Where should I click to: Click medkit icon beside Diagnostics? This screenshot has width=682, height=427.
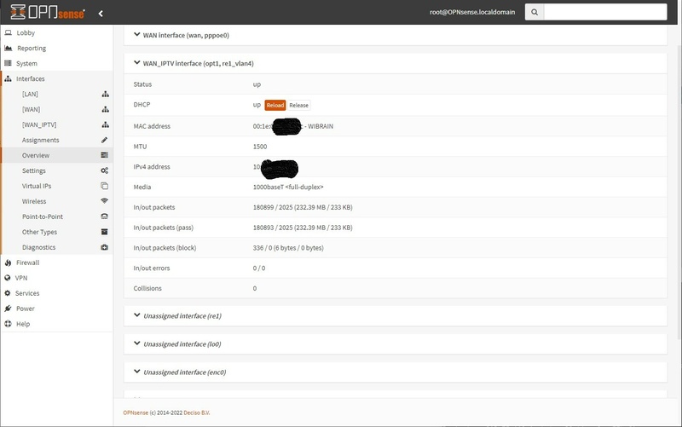pos(104,247)
